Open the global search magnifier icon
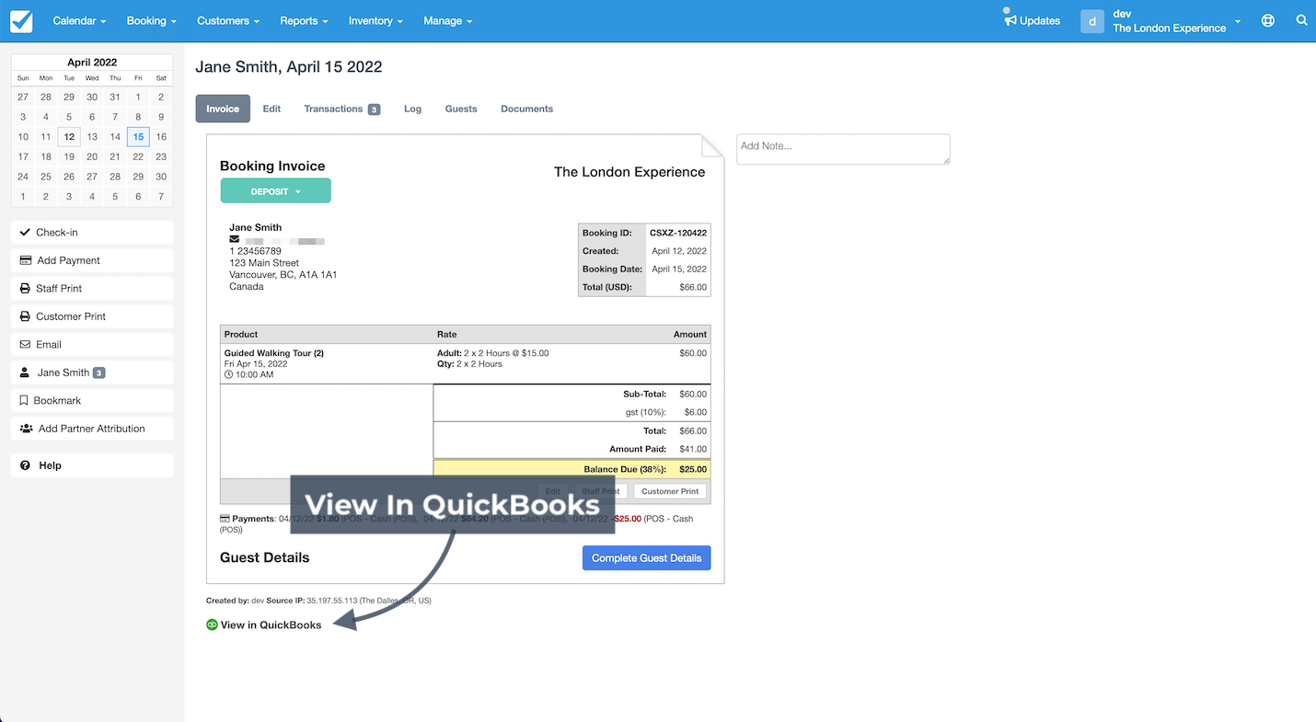The image size is (1316, 722). (1301, 20)
